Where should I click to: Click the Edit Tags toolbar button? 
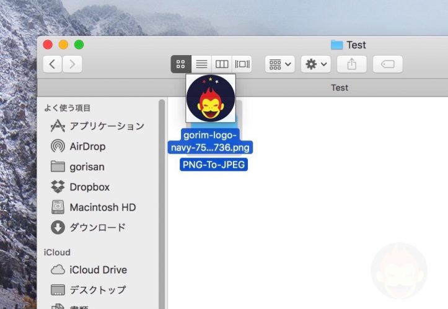[x=388, y=64]
